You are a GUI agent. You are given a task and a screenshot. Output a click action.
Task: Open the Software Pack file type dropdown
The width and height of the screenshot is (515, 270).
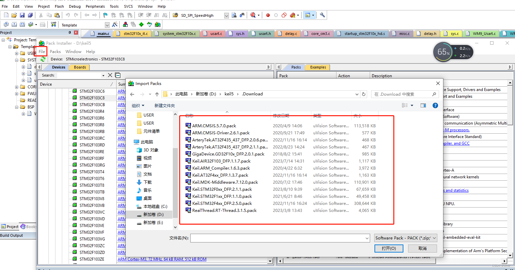406,238
